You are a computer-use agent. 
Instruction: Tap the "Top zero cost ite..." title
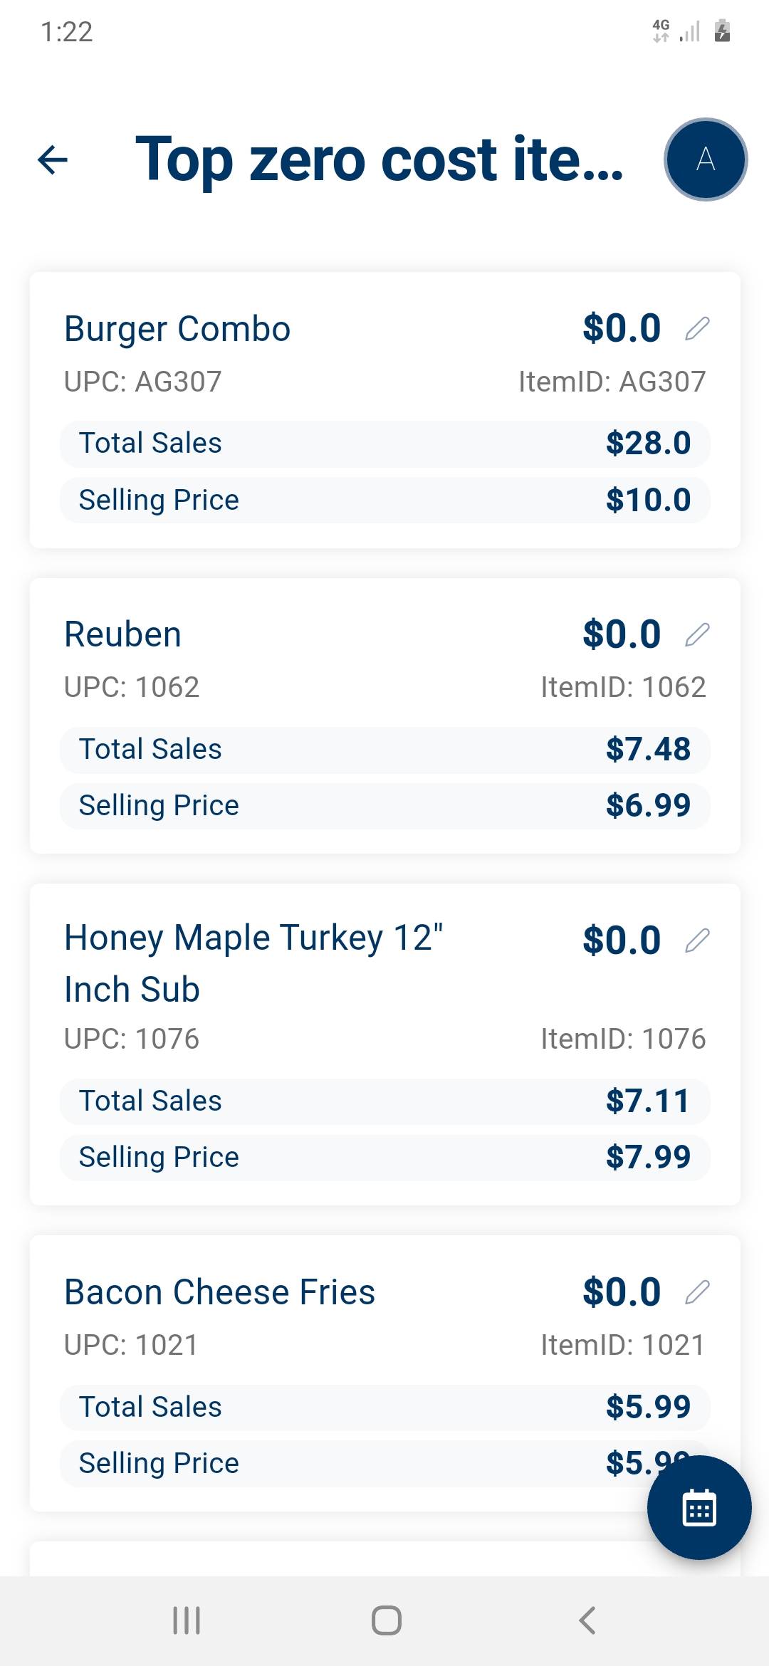(x=379, y=159)
